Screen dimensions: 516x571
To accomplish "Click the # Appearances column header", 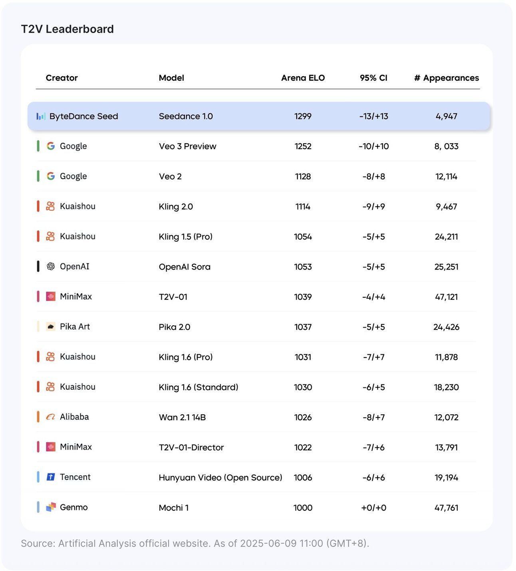I will (447, 78).
